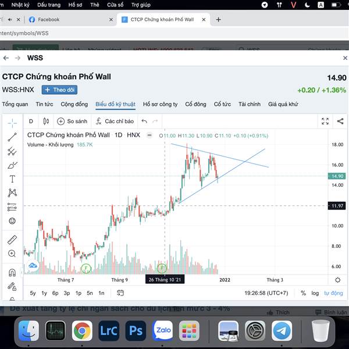Click So sánh compare button
The height and width of the screenshot is (349, 349).
click(72, 122)
